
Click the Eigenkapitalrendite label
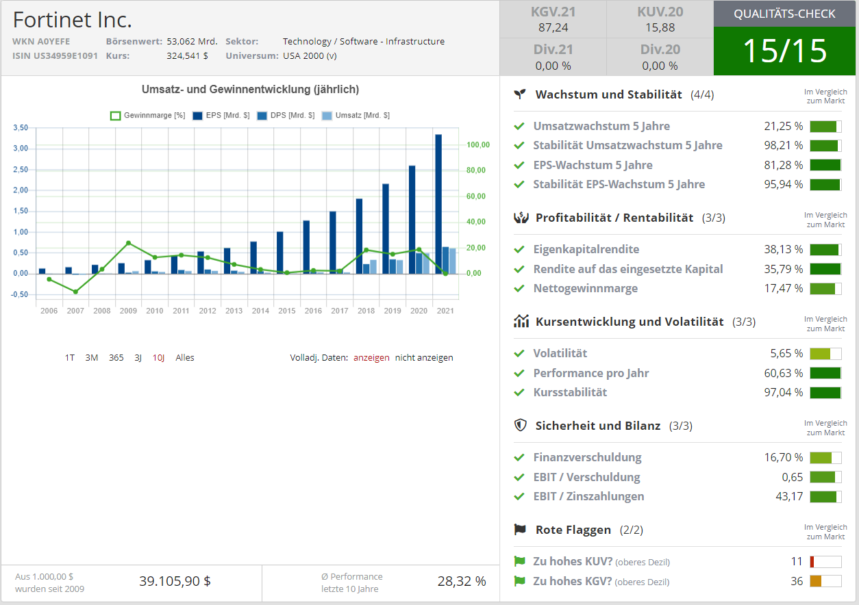click(586, 250)
